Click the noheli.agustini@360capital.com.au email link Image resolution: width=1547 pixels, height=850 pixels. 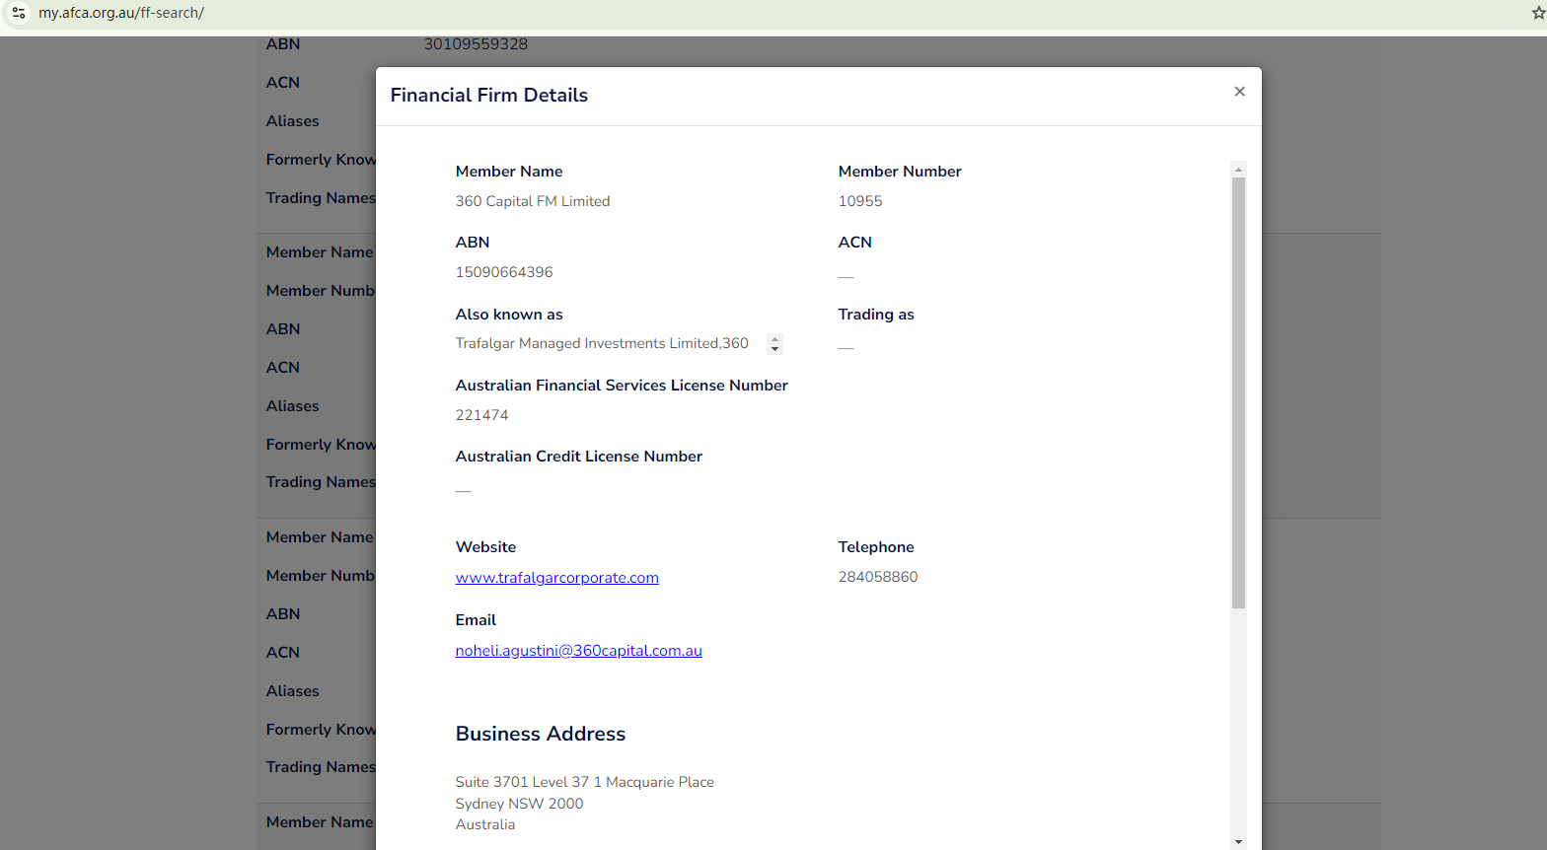[579, 651]
